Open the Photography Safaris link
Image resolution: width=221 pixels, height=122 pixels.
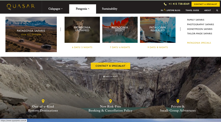coord(200,24)
